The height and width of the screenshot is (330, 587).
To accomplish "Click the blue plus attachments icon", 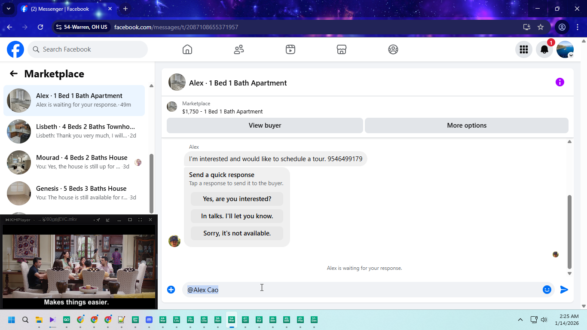I will click(171, 290).
